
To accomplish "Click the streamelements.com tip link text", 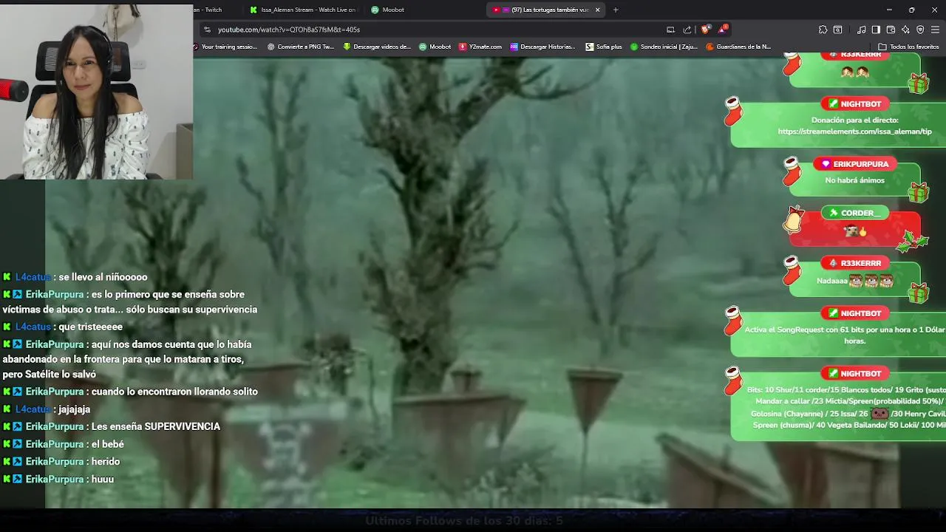I will click(x=854, y=132).
